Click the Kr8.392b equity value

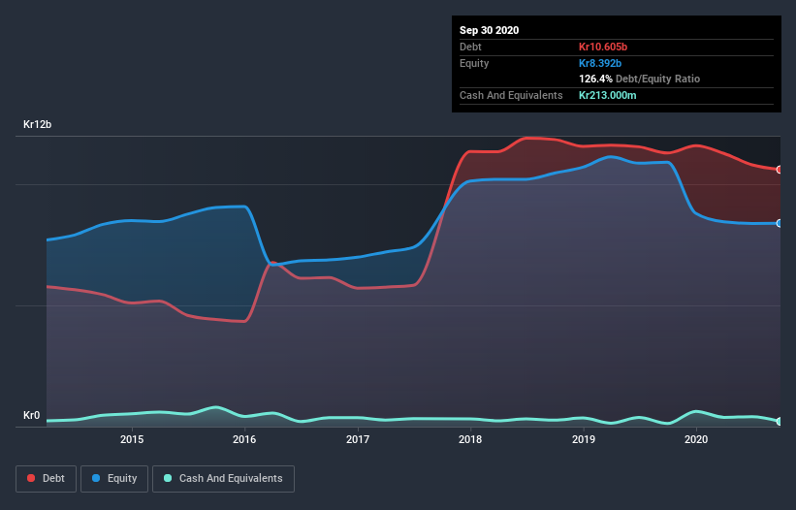(600, 63)
